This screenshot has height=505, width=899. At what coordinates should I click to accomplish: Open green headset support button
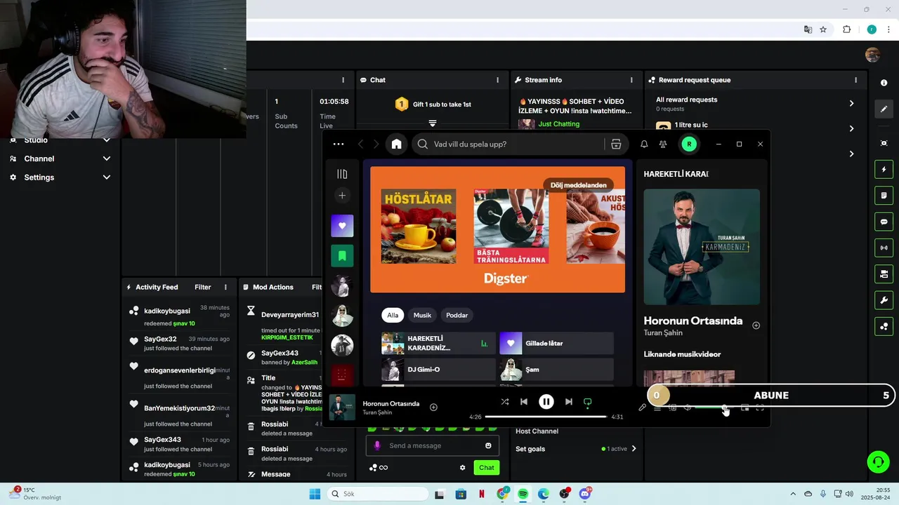pos(878,462)
